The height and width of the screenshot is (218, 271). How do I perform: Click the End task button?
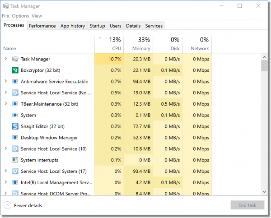point(248,205)
